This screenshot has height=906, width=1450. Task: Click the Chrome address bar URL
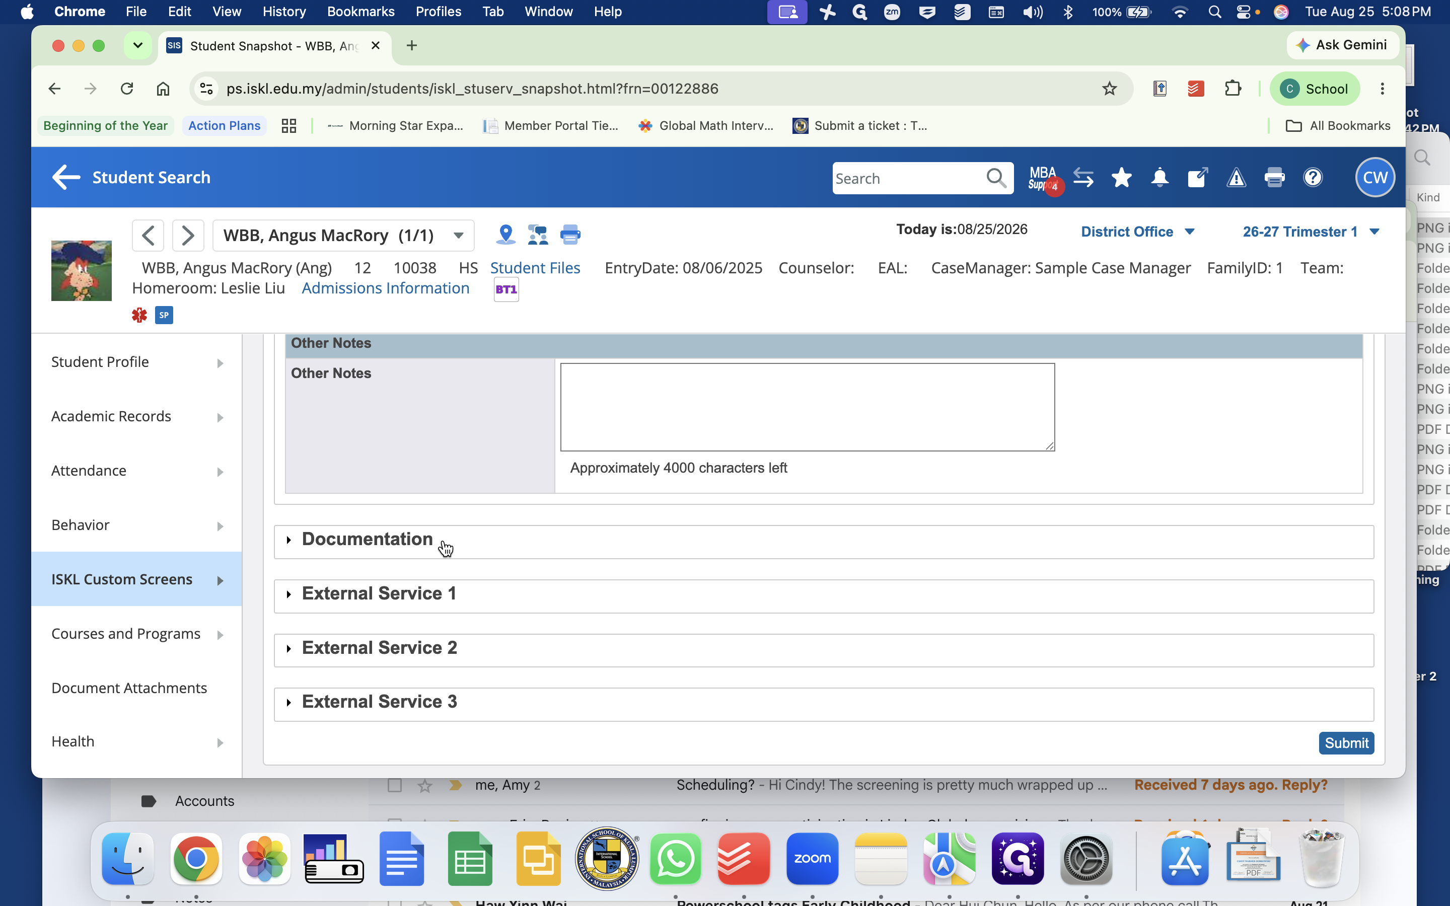(x=472, y=89)
